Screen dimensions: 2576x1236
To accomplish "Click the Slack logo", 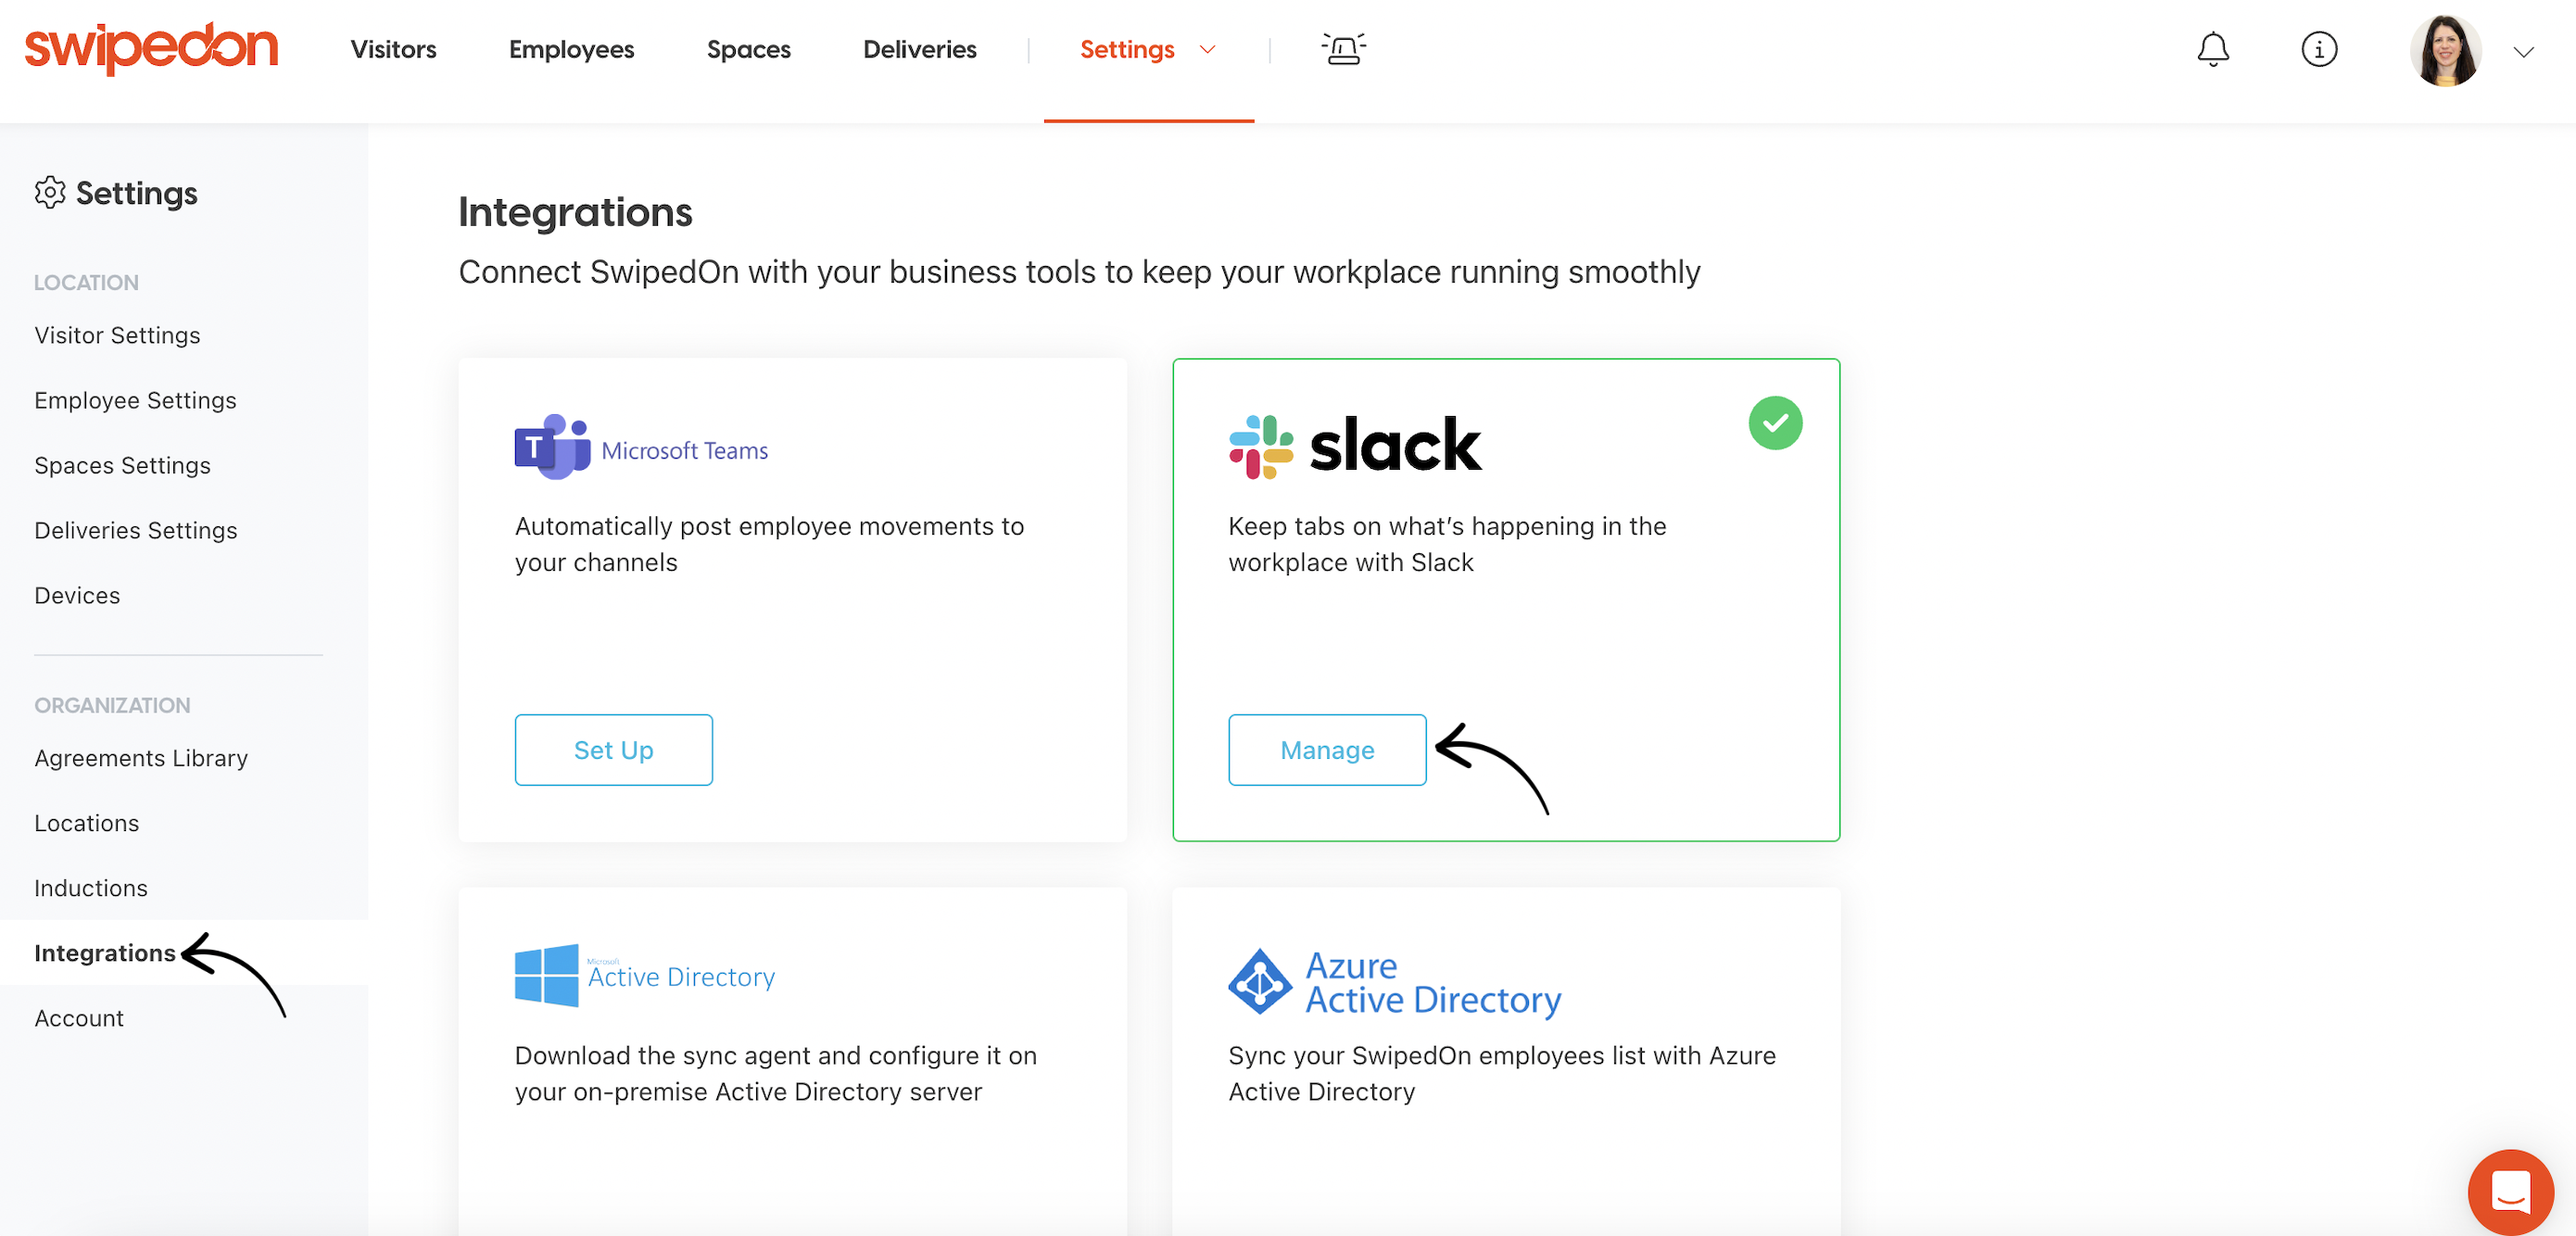I will pyautogui.click(x=1355, y=446).
